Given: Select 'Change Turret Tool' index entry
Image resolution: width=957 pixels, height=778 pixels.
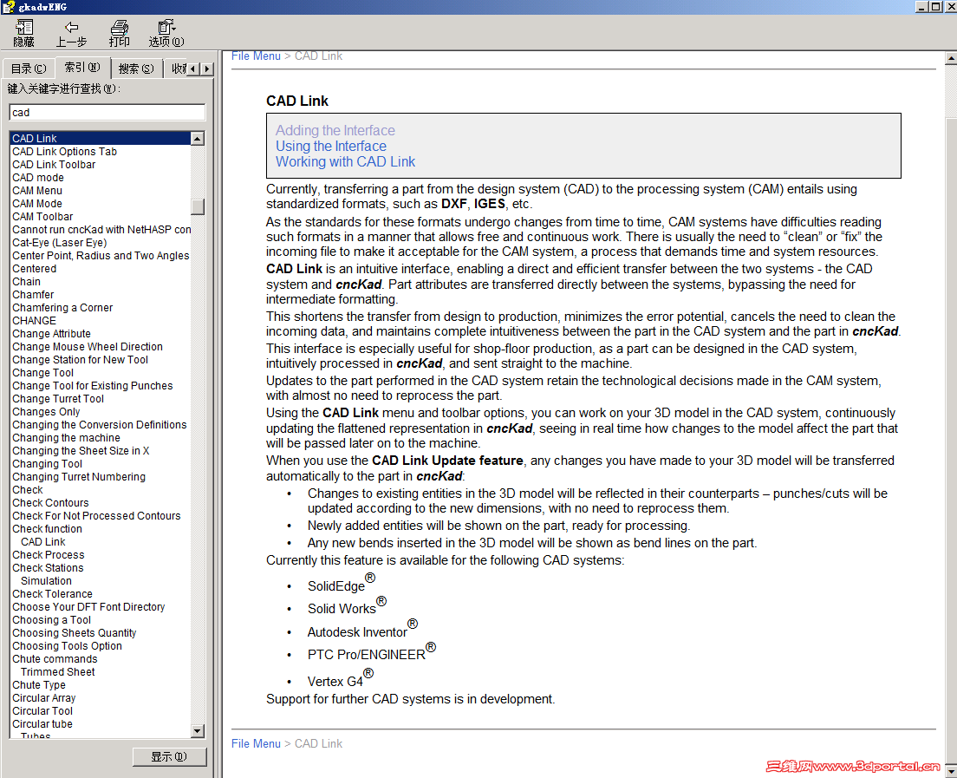Looking at the screenshot, I should (58, 399).
